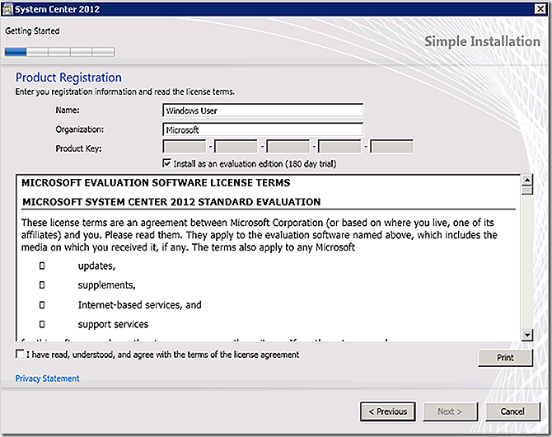Click the license text scrollbar thumb
This screenshot has height=437, width=552.
pyautogui.click(x=527, y=190)
